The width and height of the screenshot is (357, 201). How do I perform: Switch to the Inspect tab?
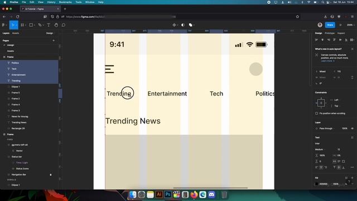pyautogui.click(x=341, y=33)
